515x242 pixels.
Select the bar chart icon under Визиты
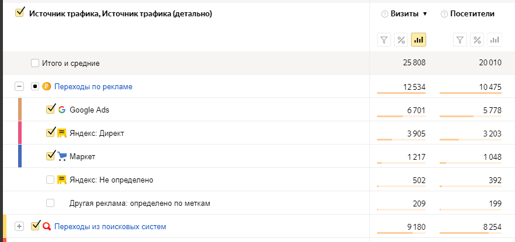coord(419,40)
